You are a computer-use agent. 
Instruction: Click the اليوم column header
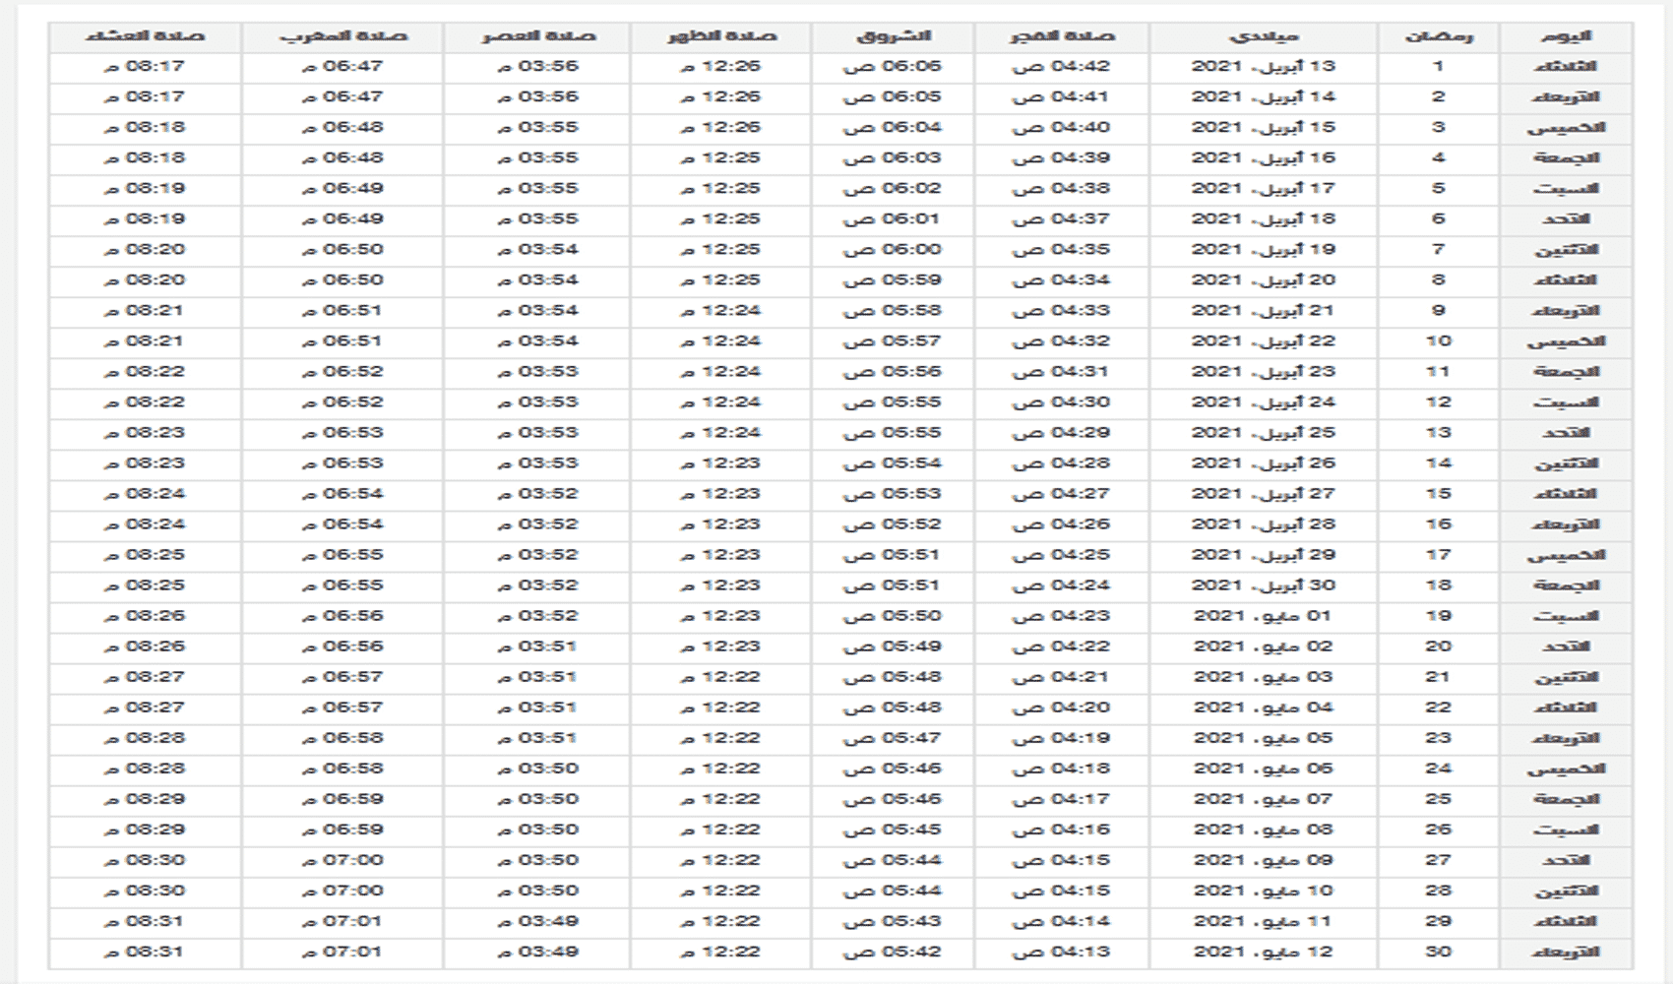click(x=1565, y=36)
